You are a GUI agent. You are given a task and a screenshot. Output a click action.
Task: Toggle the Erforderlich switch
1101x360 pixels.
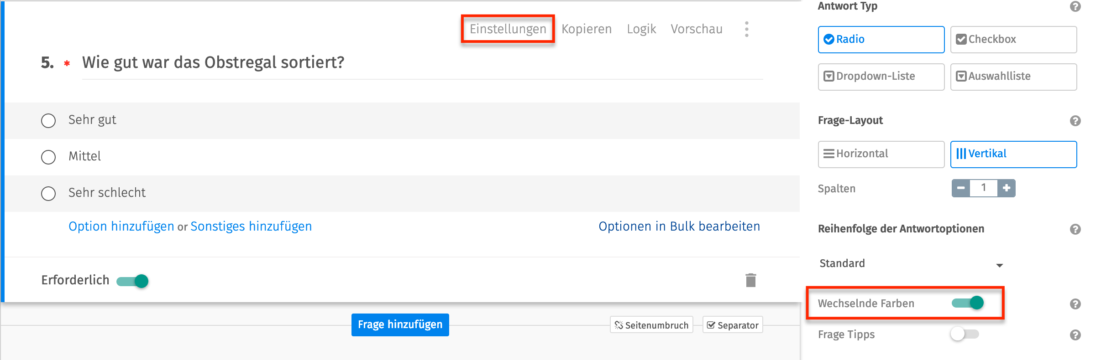click(x=133, y=281)
